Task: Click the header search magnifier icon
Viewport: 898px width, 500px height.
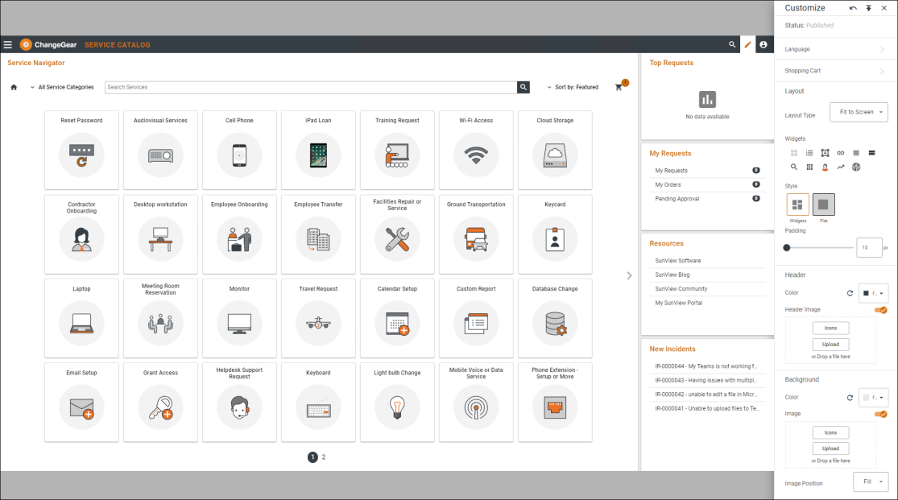Action: click(x=732, y=44)
